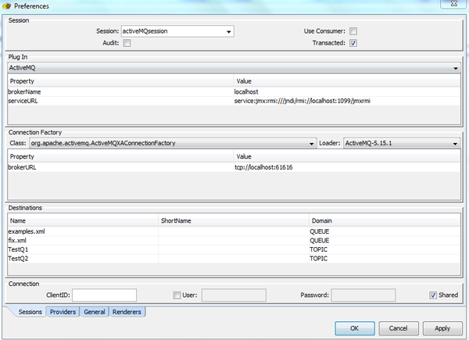Close the Preferences window
This screenshot has width=469, height=340.
tap(453, 4)
